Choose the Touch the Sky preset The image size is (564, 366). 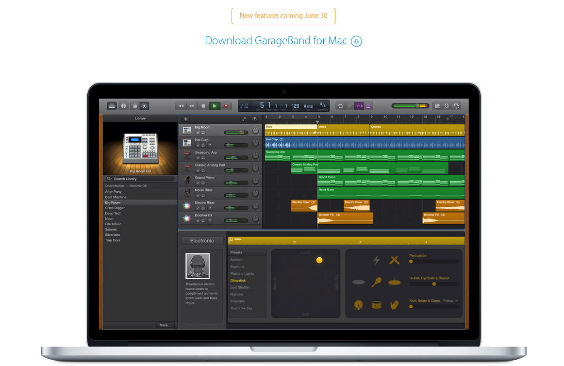click(x=241, y=308)
